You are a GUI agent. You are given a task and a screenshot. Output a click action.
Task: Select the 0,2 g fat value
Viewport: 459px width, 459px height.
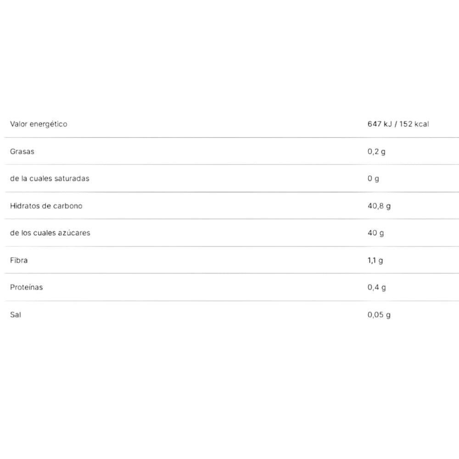click(x=376, y=151)
